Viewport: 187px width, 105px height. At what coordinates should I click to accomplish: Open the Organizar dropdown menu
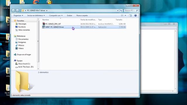click(18, 15)
